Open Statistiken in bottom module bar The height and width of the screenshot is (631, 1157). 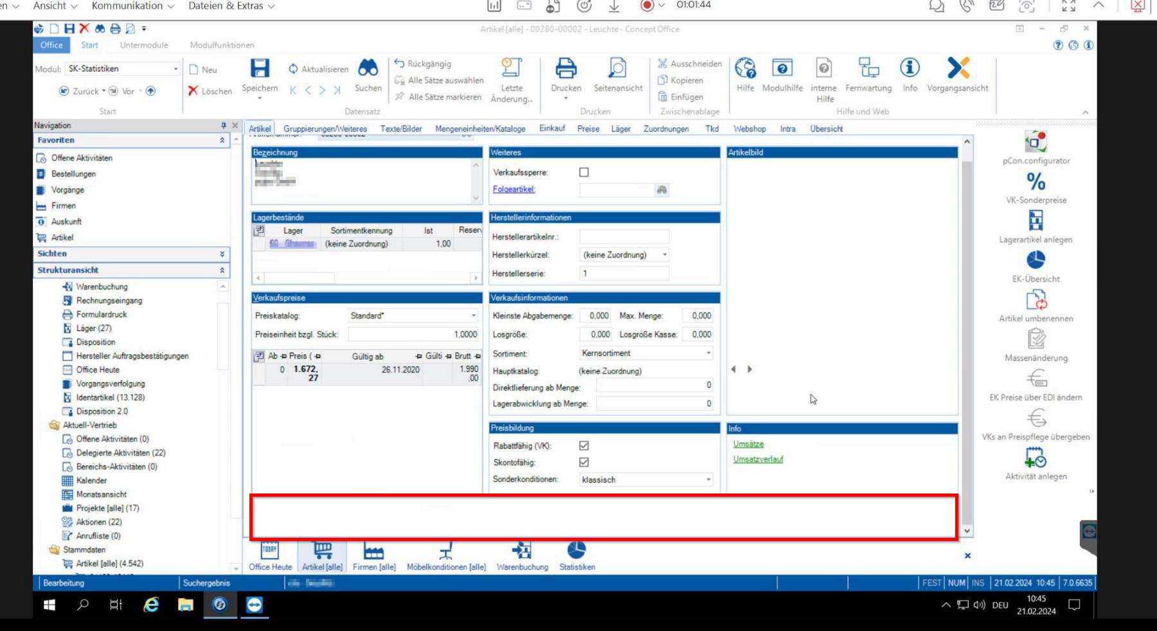click(x=577, y=556)
